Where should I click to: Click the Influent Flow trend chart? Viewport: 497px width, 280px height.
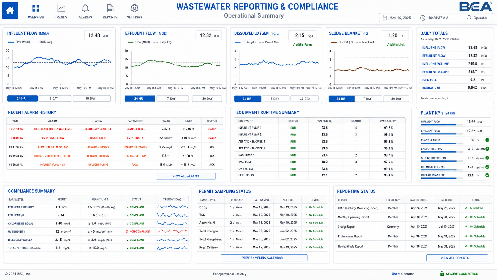click(x=62, y=68)
